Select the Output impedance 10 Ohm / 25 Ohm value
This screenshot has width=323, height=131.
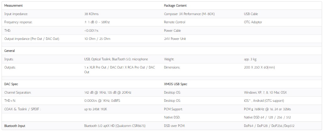[x=97, y=39]
